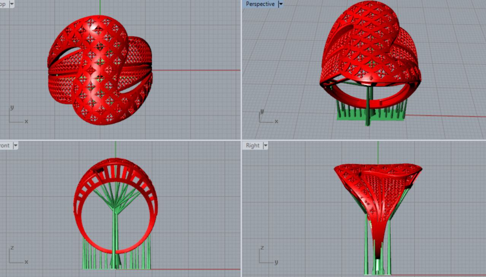486x277 pixels.
Task: Activate the Perspective viewport title
Action: click(260, 4)
